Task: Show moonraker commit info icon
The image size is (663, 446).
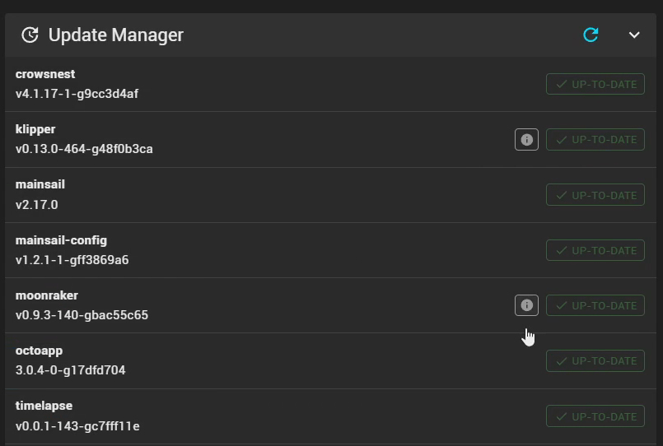Action: tap(526, 305)
